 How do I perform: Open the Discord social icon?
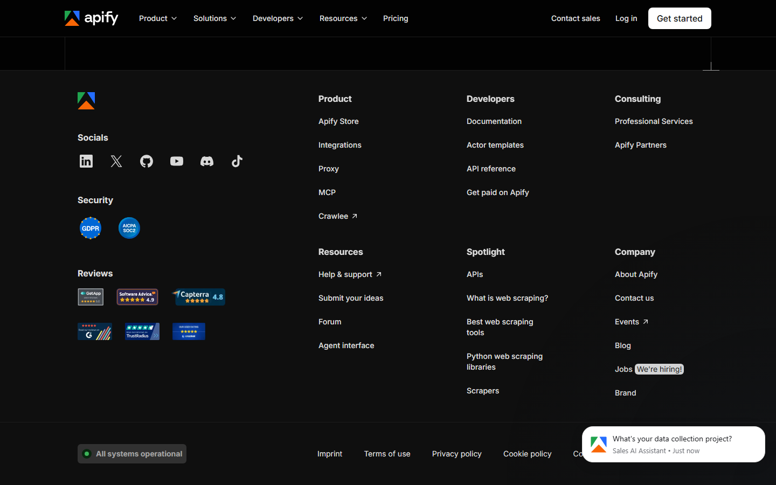point(207,161)
